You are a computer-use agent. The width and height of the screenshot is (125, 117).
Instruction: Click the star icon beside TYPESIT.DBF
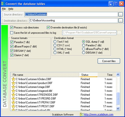tap(13, 106)
